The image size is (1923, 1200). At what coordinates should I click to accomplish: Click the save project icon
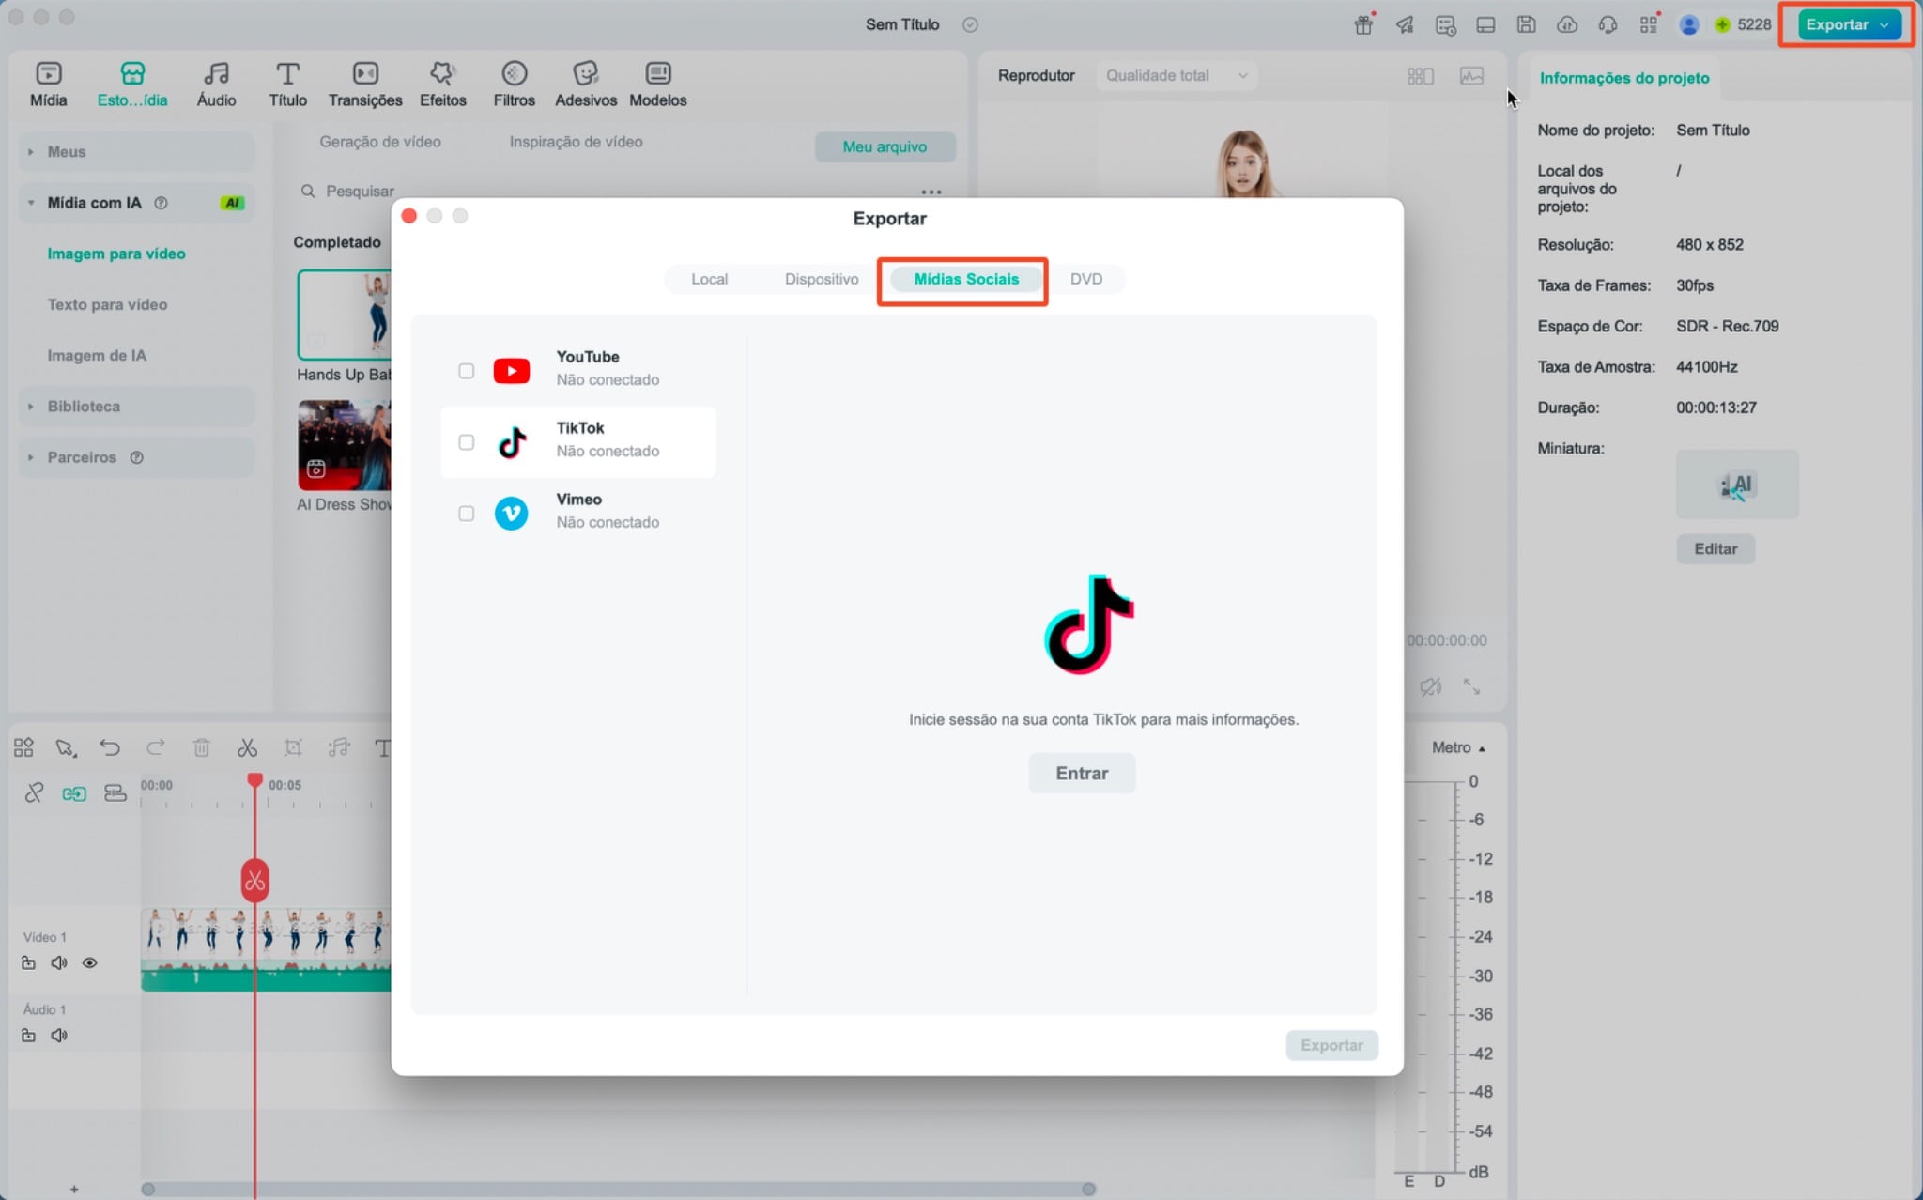click(1526, 25)
